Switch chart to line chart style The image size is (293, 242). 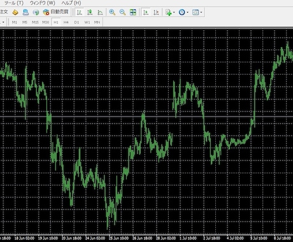click(100, 12)
